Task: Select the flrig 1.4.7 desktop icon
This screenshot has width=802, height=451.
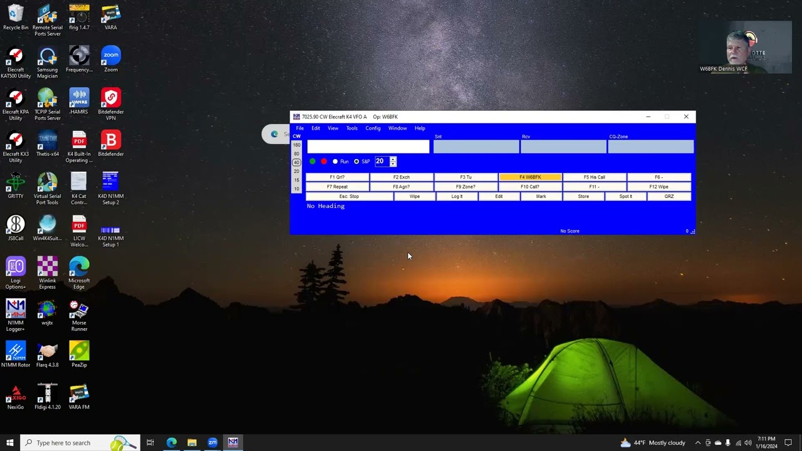Action: point(79,18)
